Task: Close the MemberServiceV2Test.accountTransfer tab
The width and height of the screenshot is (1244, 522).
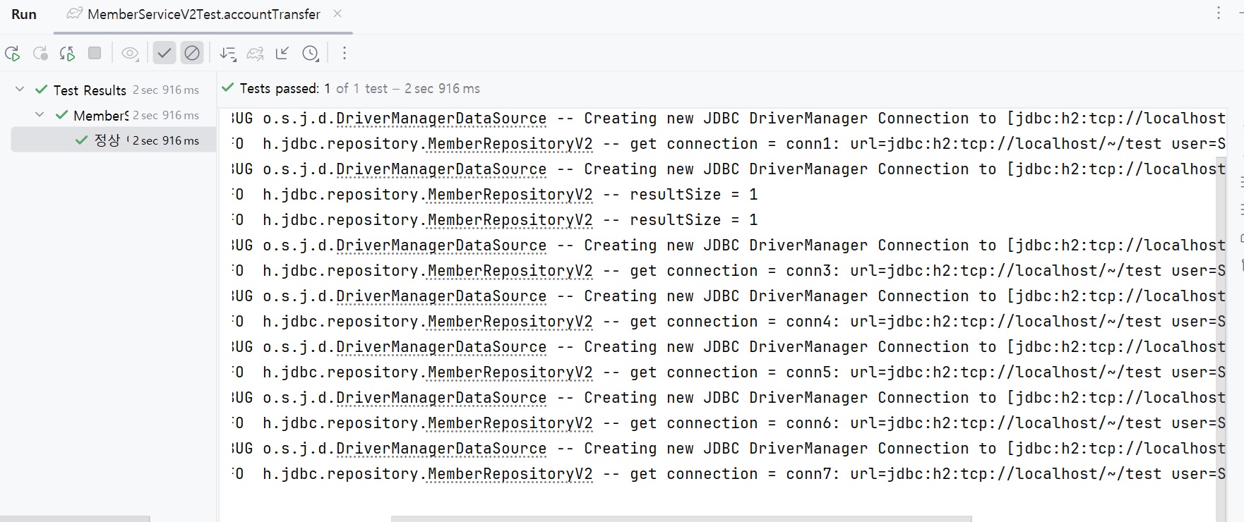Action: 337,13
